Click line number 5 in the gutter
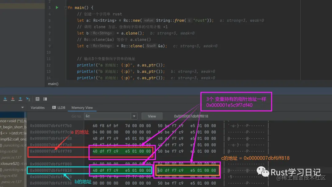Viewport: 332px width, 187px height. (x=49, y=21)
